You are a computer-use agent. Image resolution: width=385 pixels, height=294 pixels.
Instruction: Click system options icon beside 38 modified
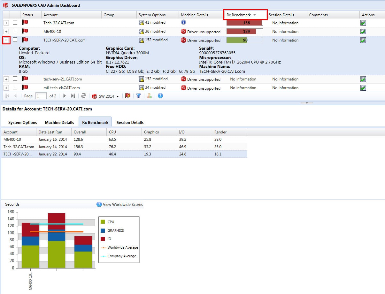pos(141,31)
